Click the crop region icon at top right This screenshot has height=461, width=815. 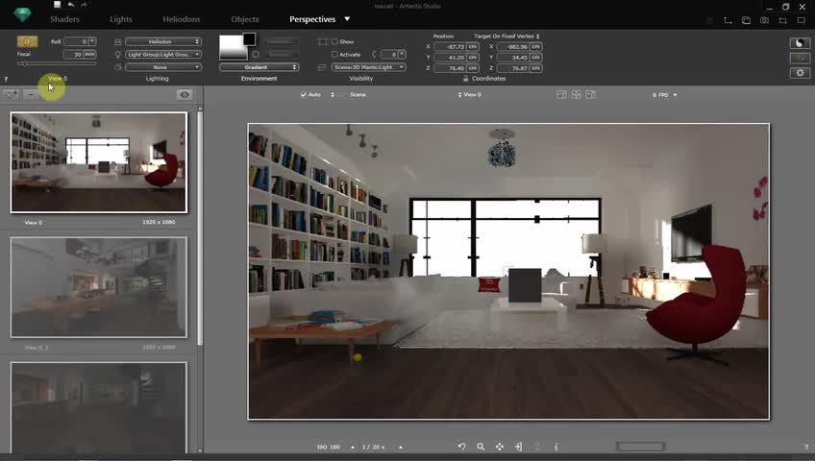point(782,20)
